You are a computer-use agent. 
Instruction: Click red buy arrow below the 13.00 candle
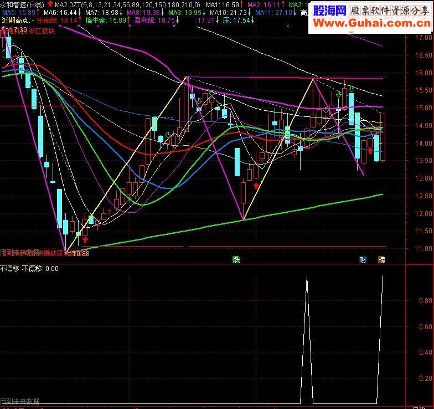click(256, 185)
